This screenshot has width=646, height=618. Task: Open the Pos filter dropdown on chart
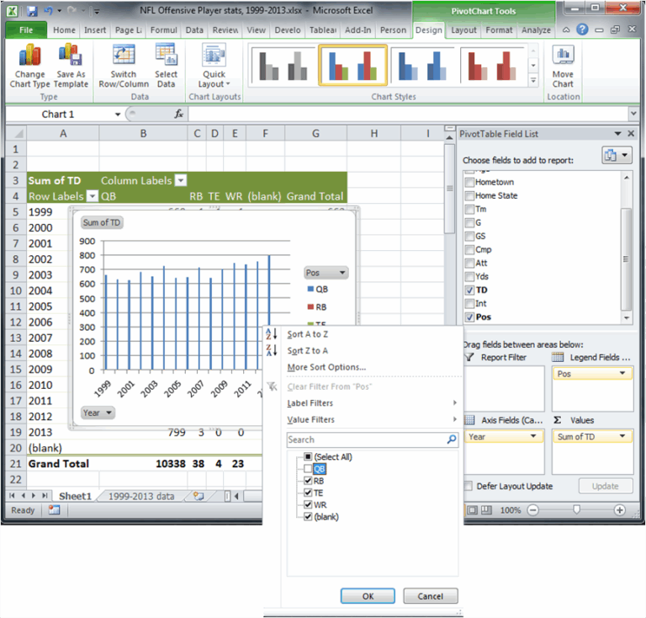point(326,273)
